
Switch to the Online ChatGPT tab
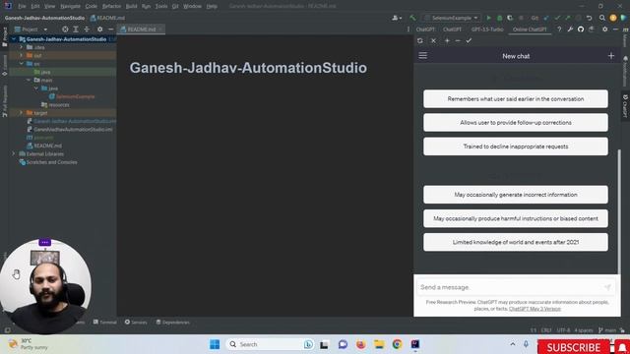pos(530,29)
